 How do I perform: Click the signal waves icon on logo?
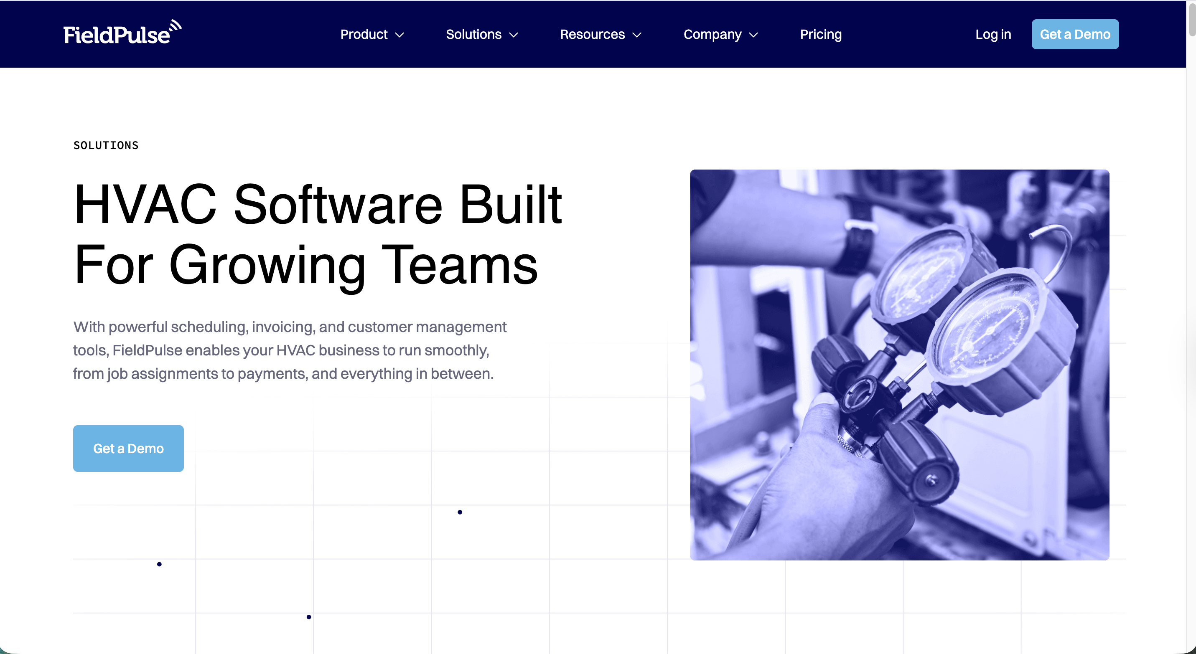click(176, 25)
